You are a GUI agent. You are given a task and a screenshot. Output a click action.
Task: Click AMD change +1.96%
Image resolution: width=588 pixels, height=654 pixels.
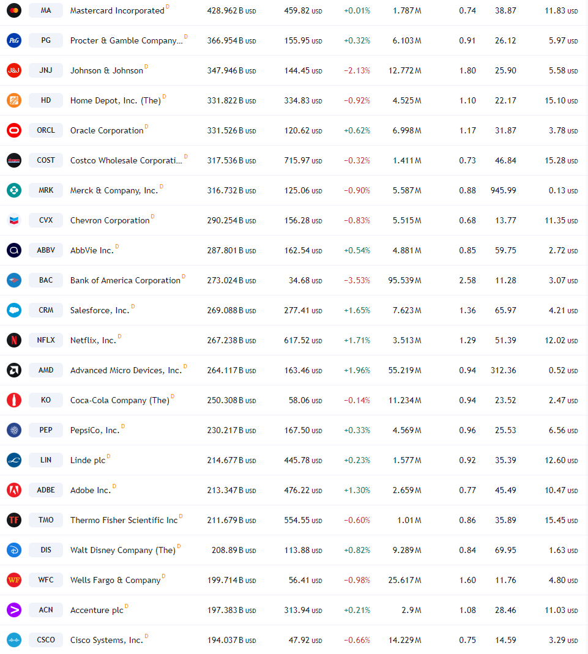[357, 370]
